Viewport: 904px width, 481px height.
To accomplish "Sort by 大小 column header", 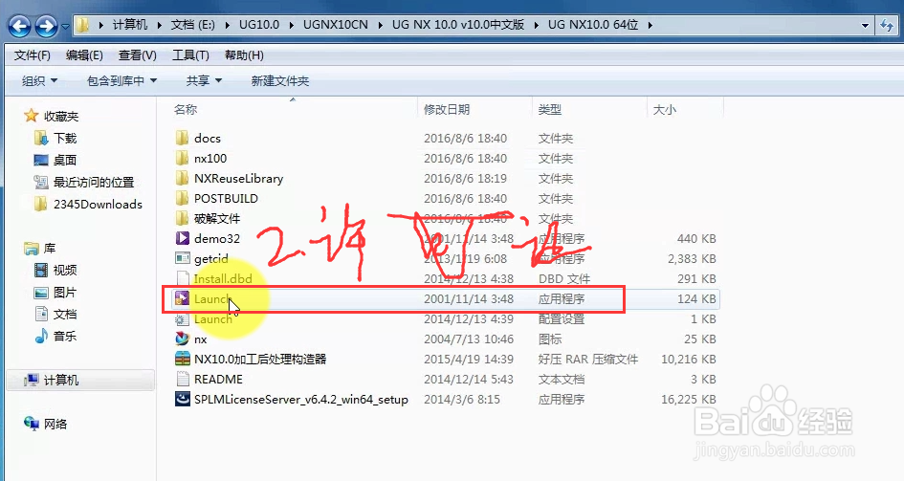I will 664,109.
